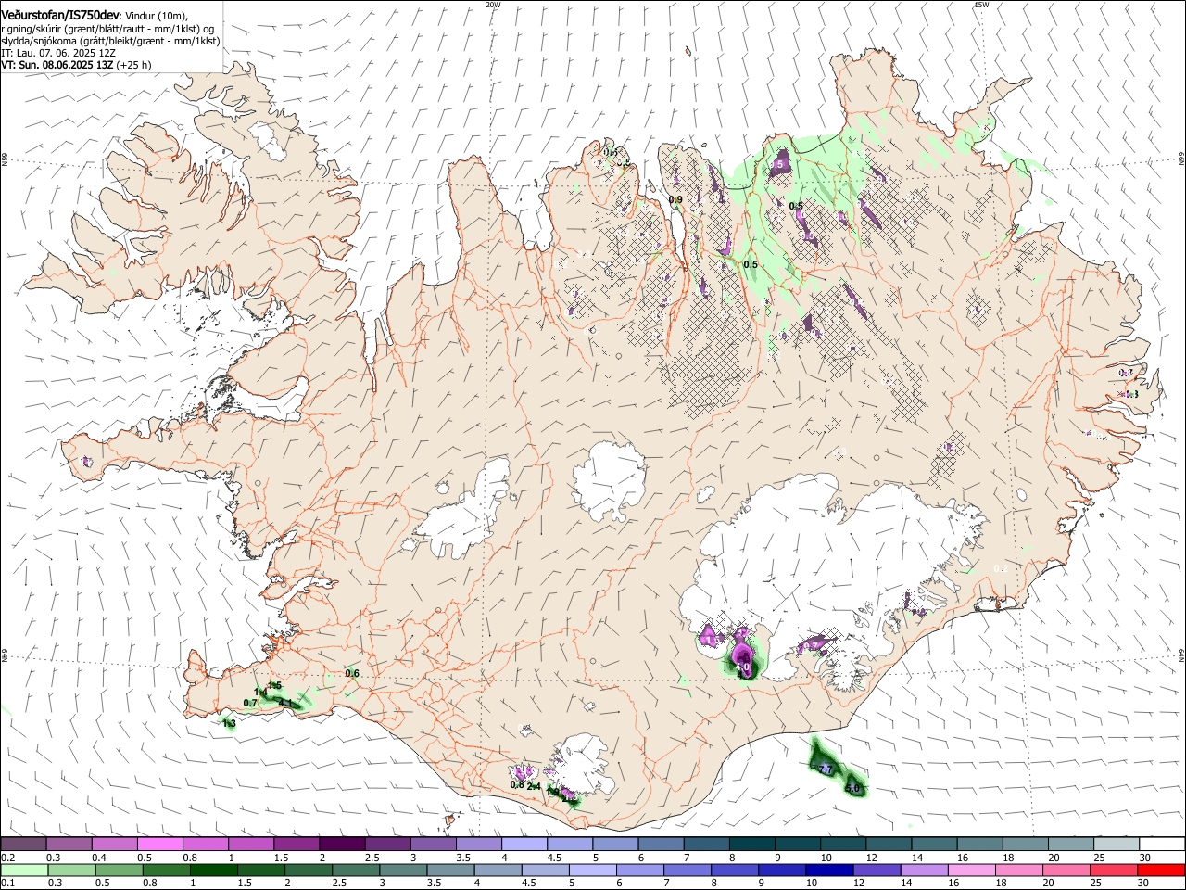
Task: Click the 20W longitude label
Action: (493, 5)
